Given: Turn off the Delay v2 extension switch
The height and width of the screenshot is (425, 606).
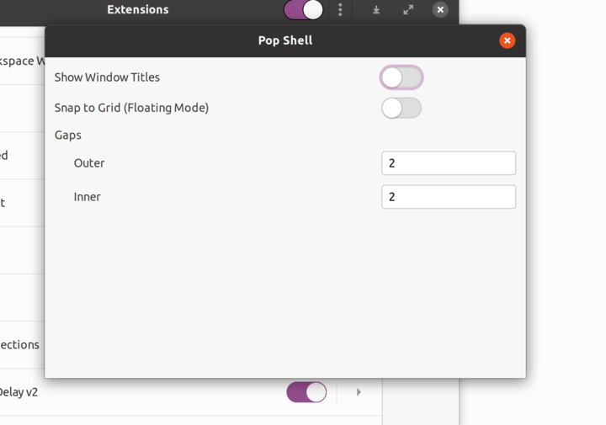Looking at the screenshot, I should pos(306,392).
